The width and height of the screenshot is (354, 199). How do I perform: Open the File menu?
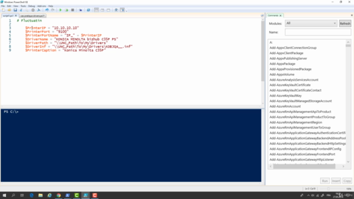3,6
